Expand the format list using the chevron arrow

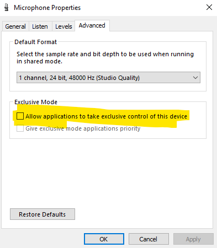coord(195,78)
